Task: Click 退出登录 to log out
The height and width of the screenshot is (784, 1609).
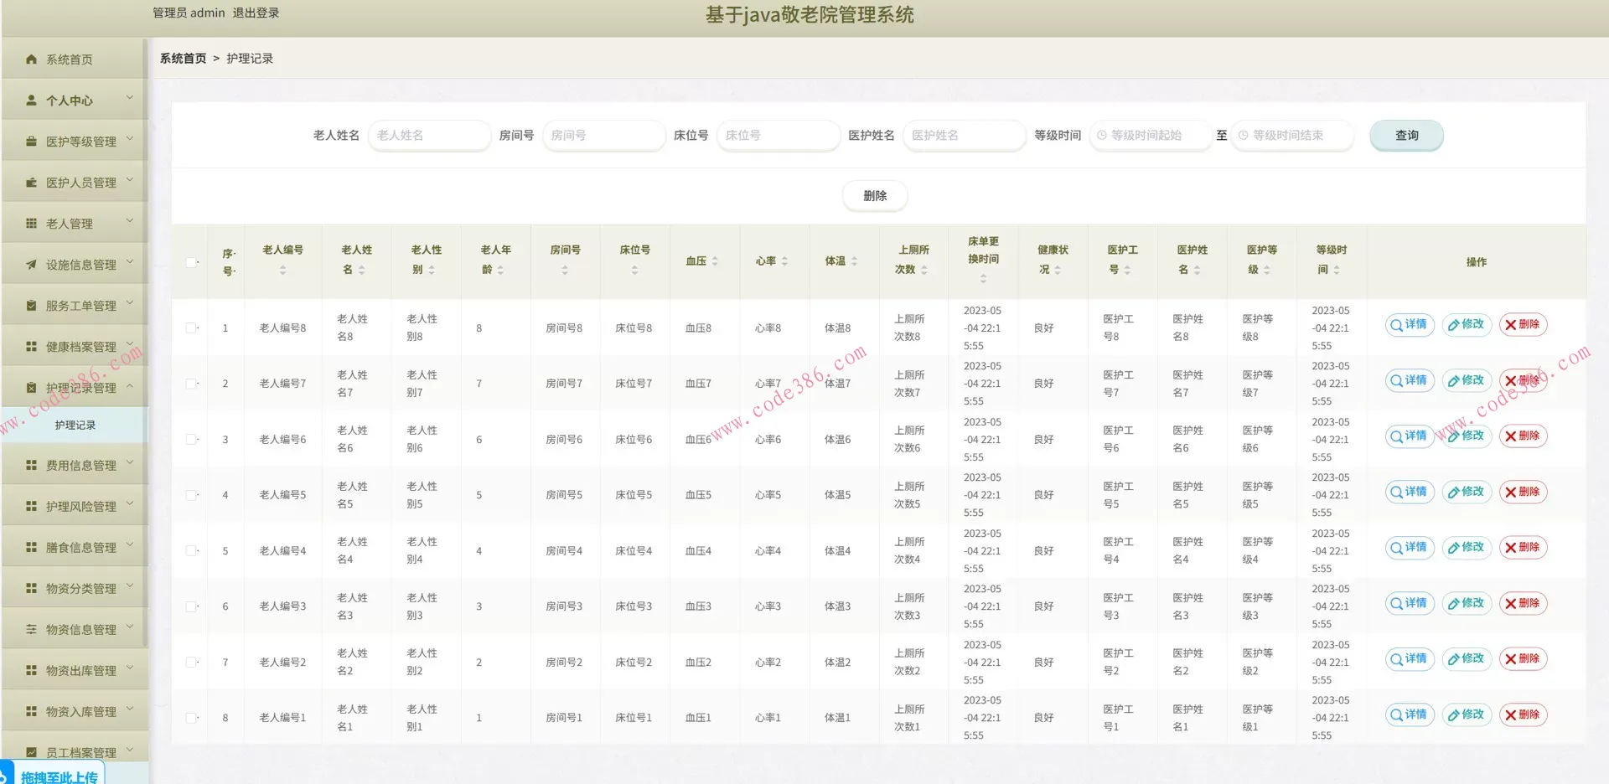Action: 256,13
